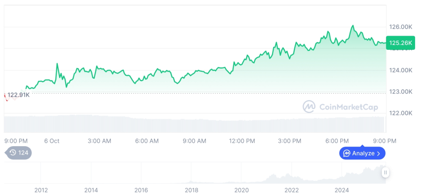Click the CoinMarketCap logo watermark icon
This screenshot has width=421, height=196.
point(309,107)
